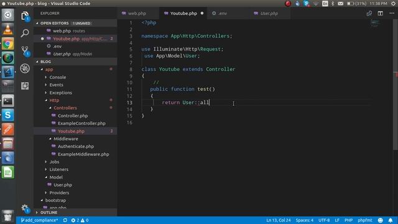Image resolution: width=398 pixels, height=224 pixels.
Task: Launch Google Chrome from the dock
Action: [x=8, y=44]
